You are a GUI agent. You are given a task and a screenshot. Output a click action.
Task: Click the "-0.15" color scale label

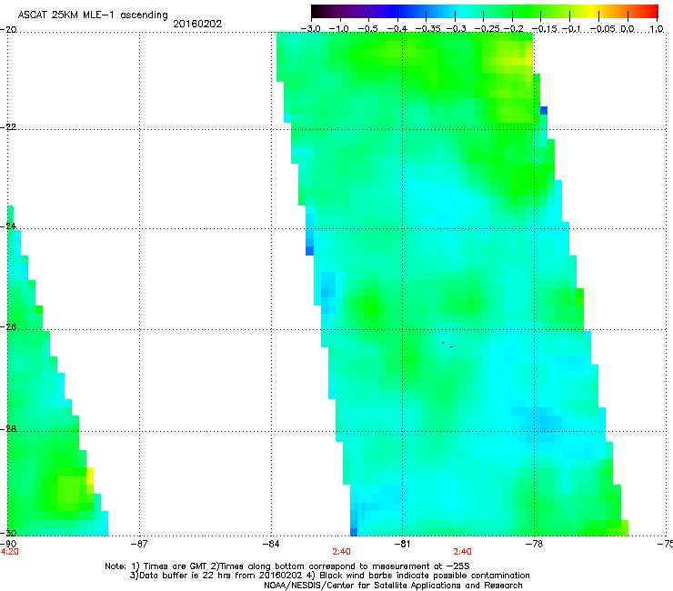pos(545,29)
